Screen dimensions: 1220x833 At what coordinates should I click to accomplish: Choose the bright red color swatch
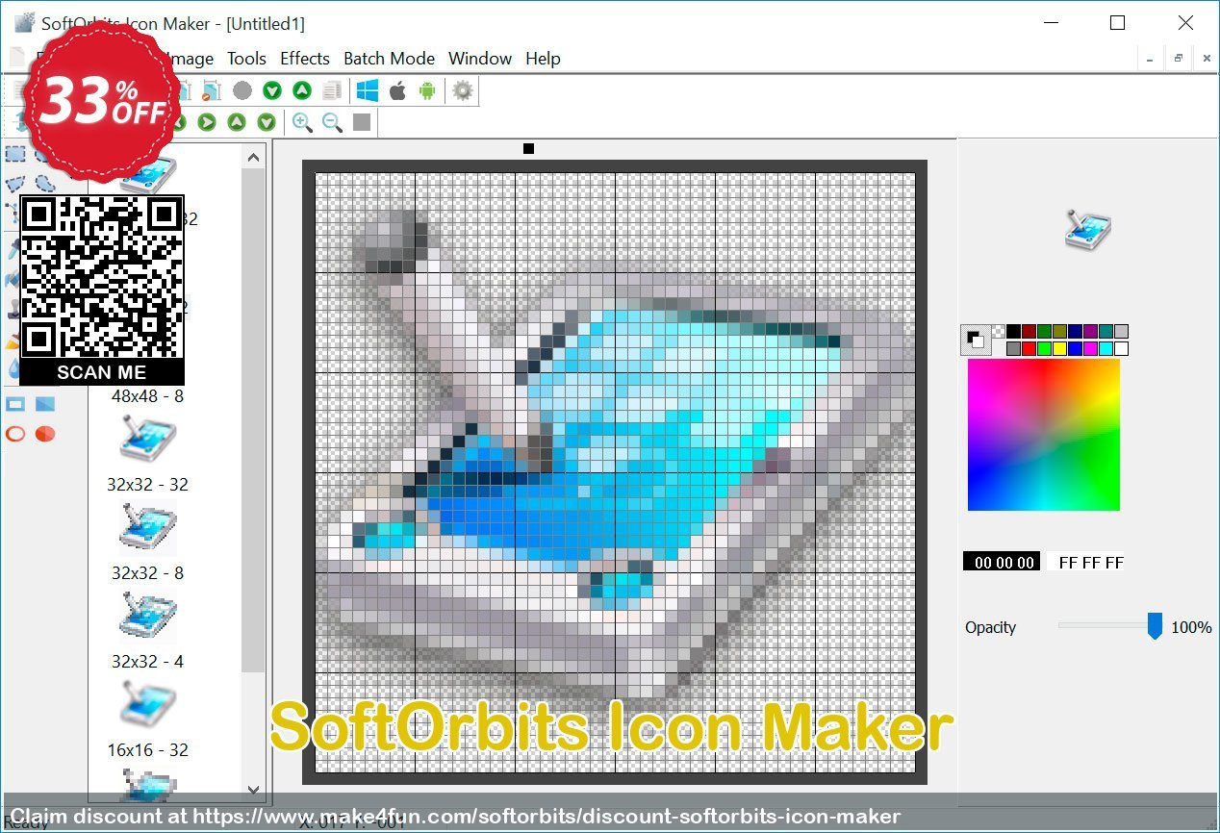click(1029, 348)
